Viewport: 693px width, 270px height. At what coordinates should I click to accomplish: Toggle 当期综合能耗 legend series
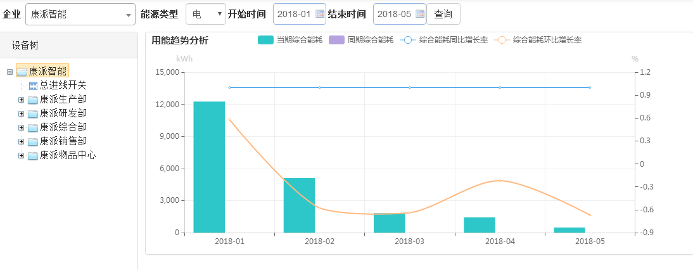point(266,40)
